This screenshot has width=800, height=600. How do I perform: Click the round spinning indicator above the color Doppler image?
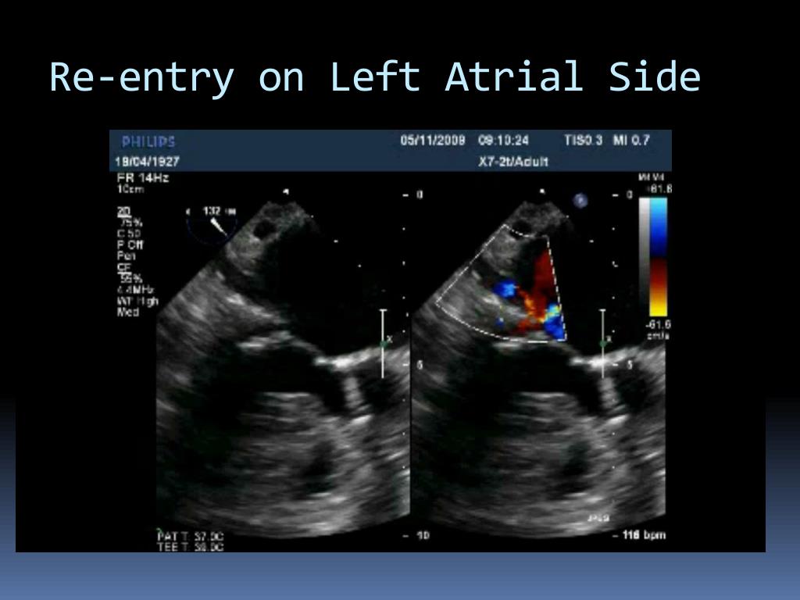pos(580,201)
